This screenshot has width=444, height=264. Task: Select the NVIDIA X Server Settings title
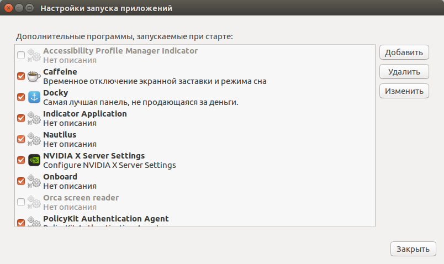94,156
